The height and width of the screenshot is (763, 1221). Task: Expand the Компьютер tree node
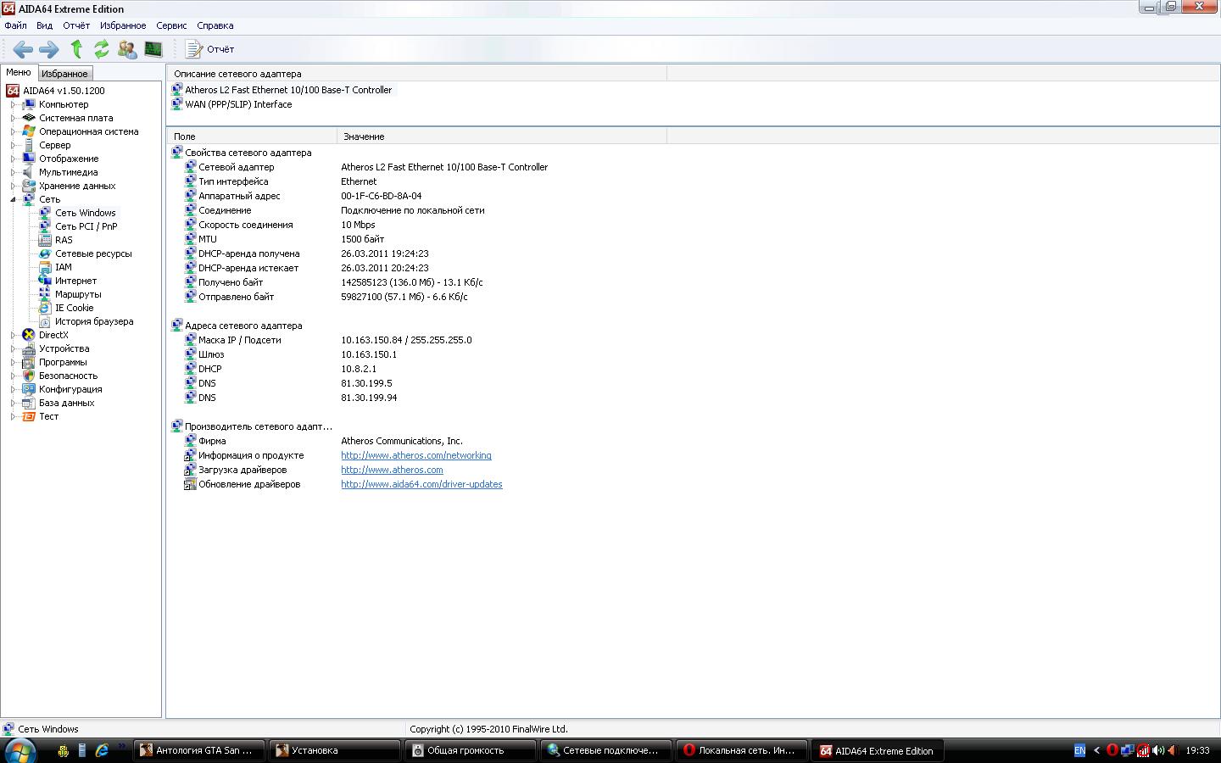(13, 104)
